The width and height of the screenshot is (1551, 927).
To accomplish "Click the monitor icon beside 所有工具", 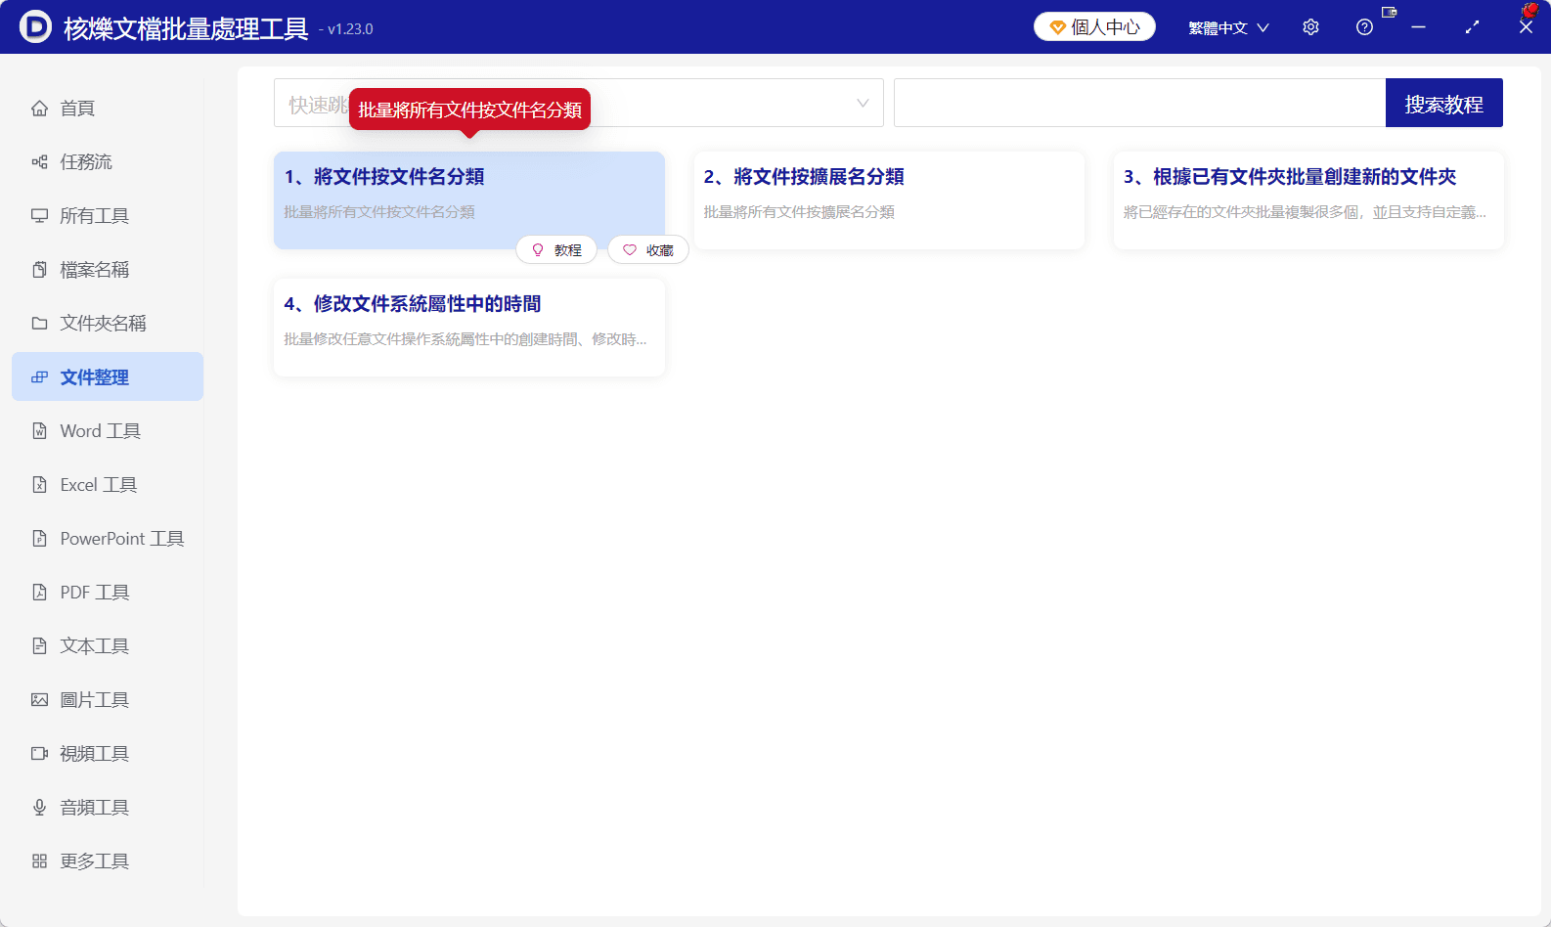I will click(x=39, y=215).
